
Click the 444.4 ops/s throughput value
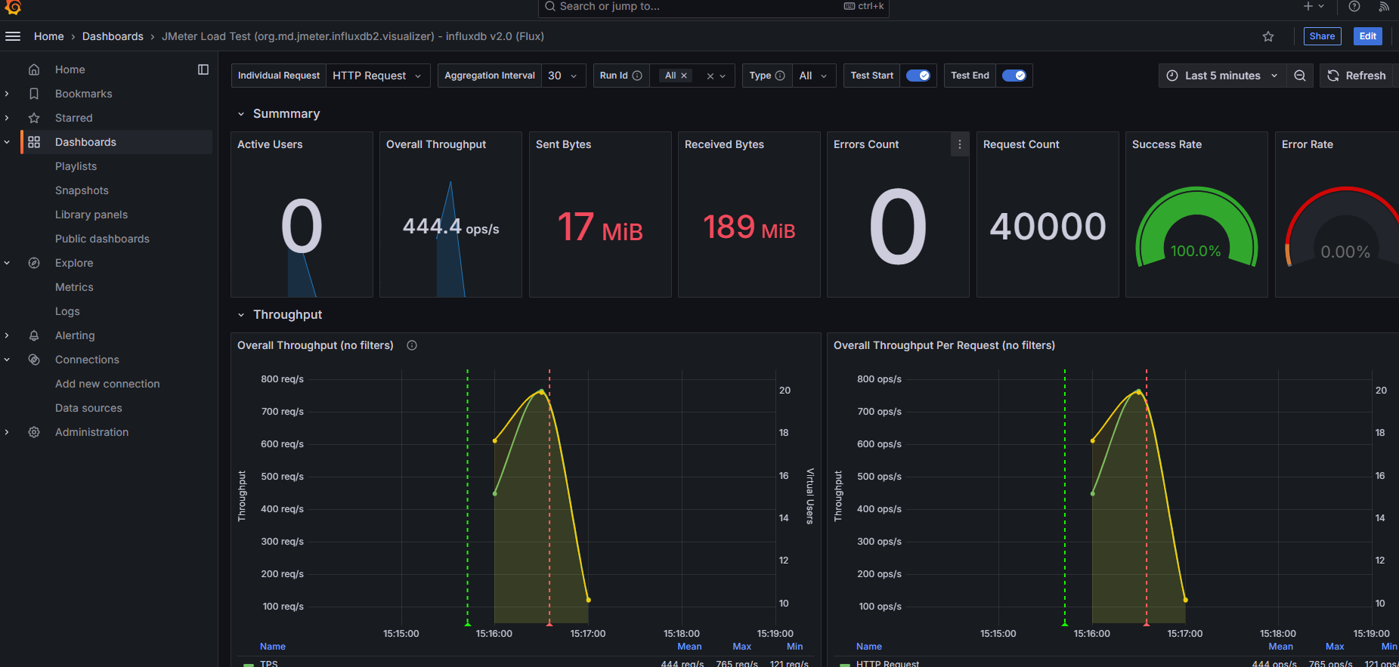tap(451, 227)
